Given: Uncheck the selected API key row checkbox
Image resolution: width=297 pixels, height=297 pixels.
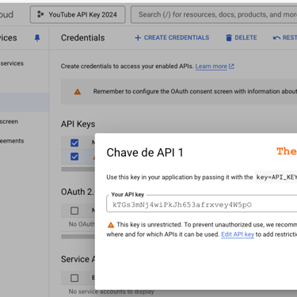Looking at the screenshot, I should coord(74,157).
